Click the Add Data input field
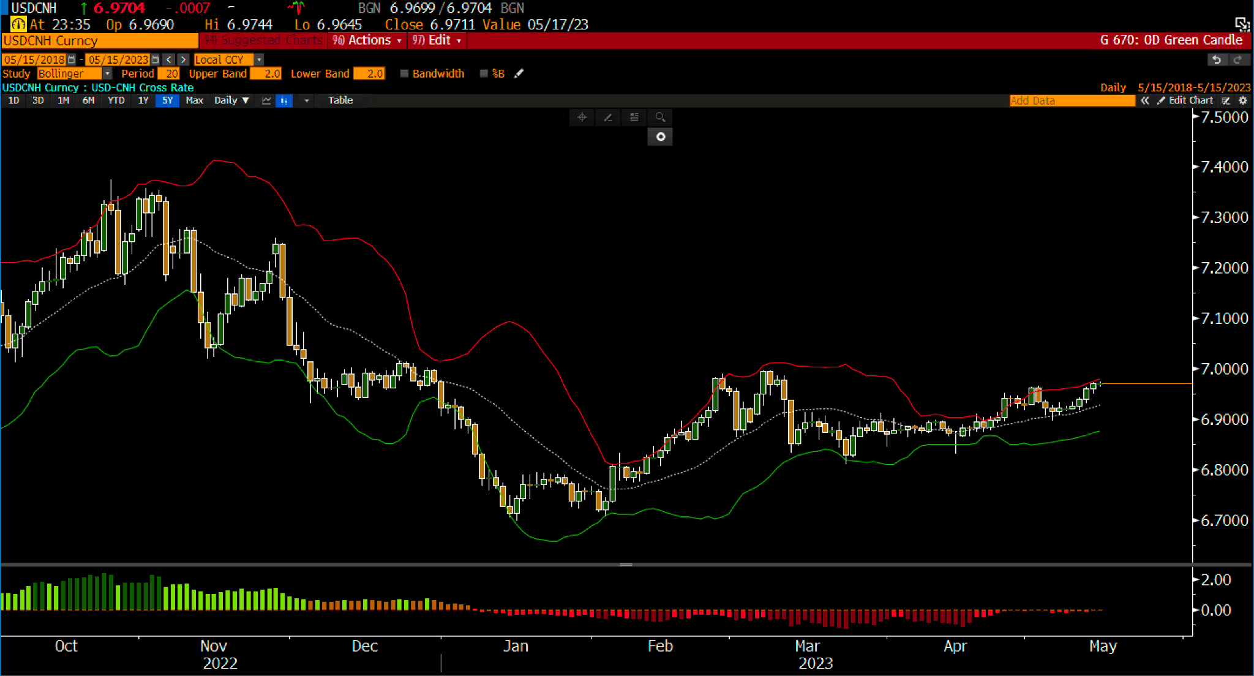Viewport: 1254px width, 676px height. click(x=1072, y=100)
